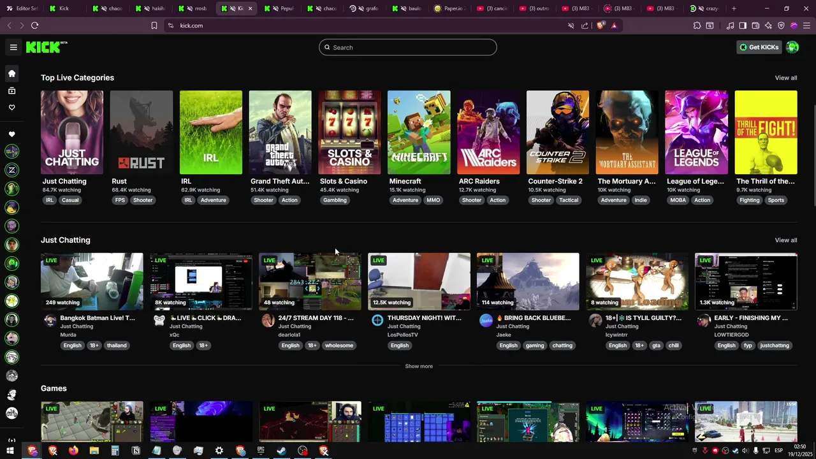Open the Counter-Strike 2 category card

(x=558, y=133)
